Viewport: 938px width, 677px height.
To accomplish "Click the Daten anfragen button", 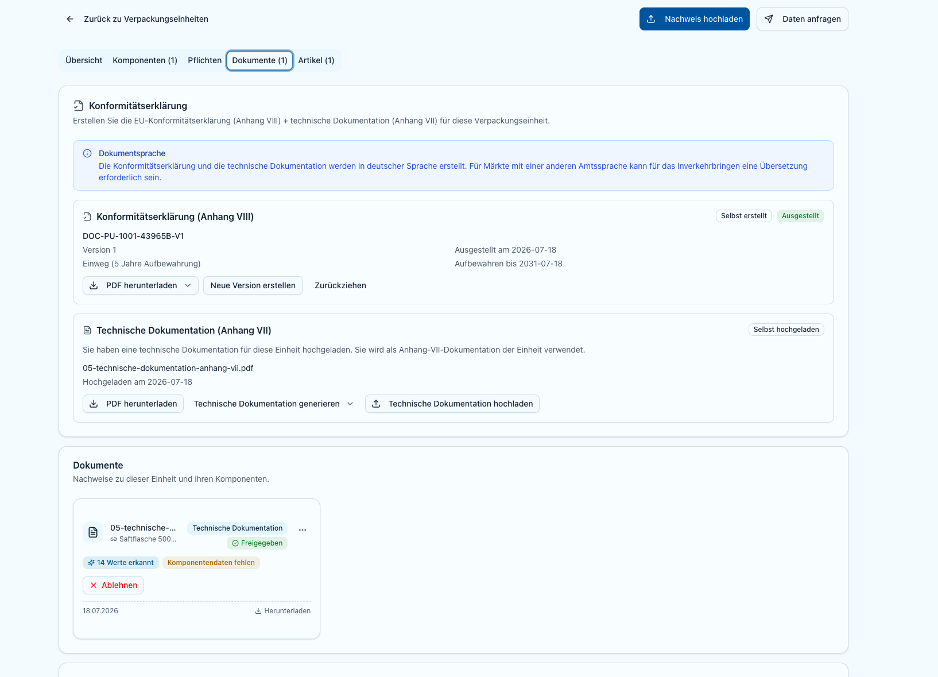I will (802, 19).
